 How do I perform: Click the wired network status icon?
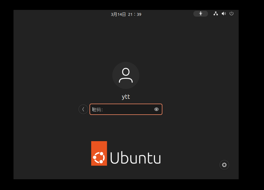point(216,14)
